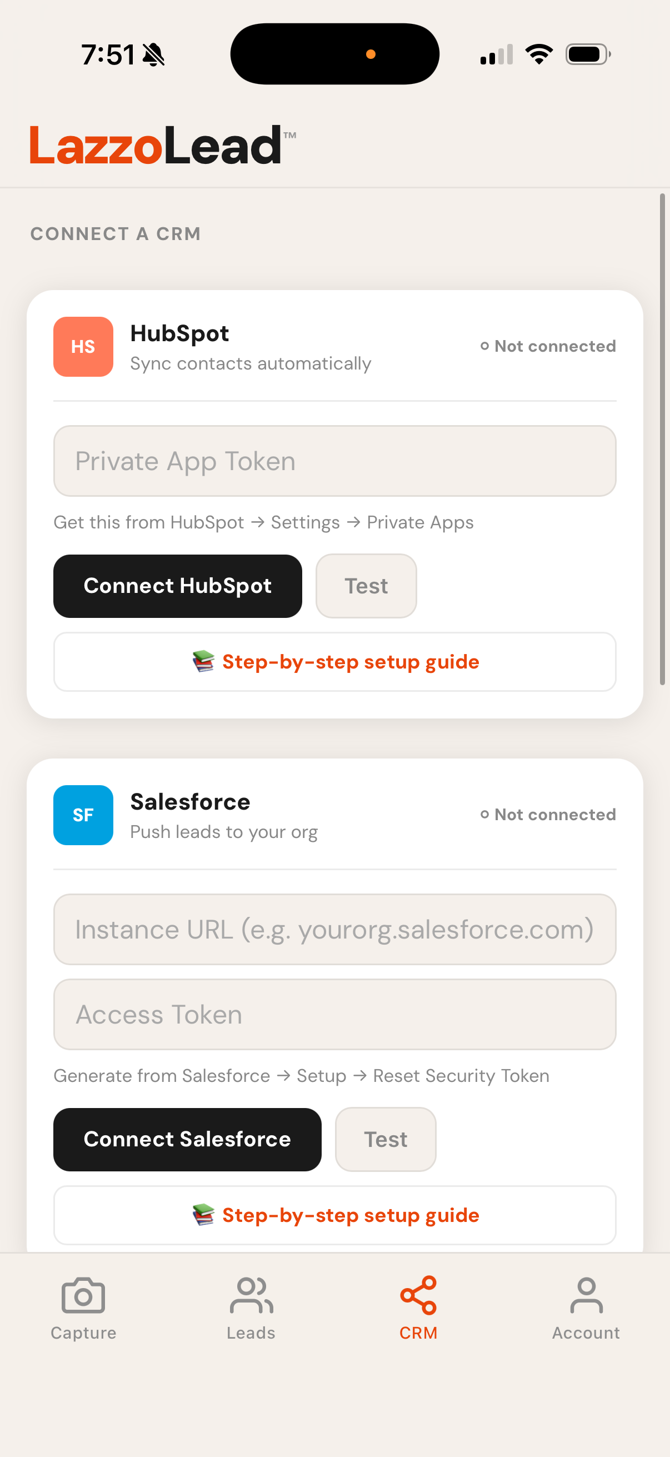Tap HubSpot Not connected status indicator
The height and width of the screenshot is (1457, 670).
(x=548, y=346)
